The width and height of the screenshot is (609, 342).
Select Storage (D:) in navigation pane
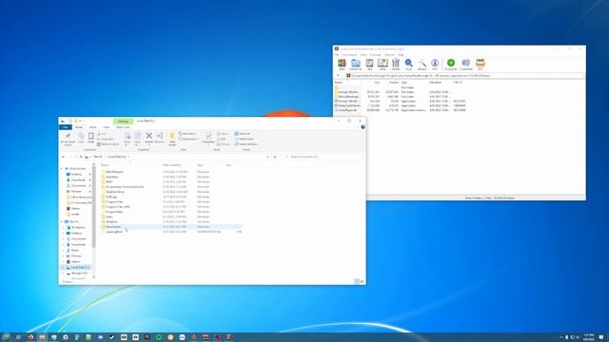(79, 274)
